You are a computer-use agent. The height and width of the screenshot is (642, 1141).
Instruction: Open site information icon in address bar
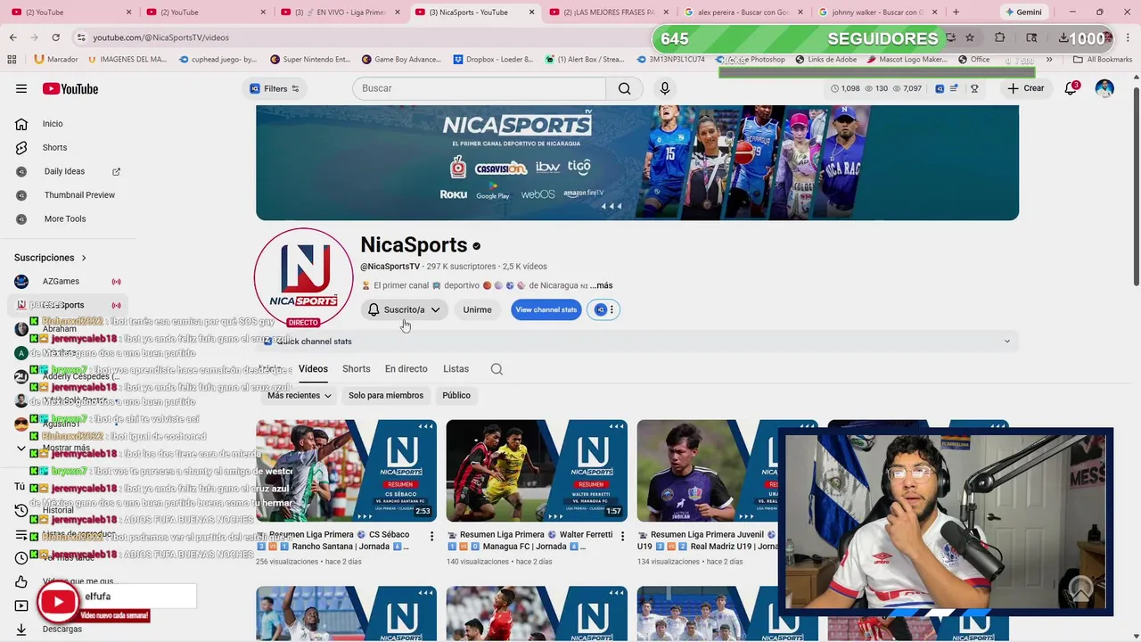coord(81,37)
